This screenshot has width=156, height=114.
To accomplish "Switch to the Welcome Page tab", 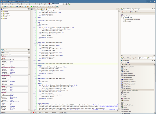I will point(36,9).
